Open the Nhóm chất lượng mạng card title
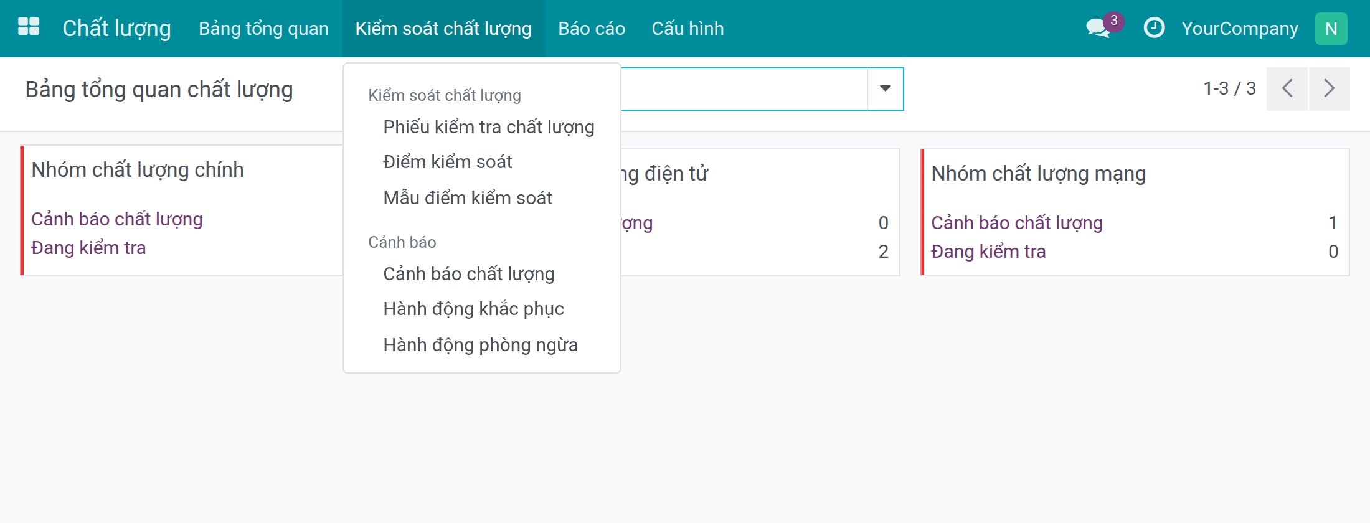The height and width of the screenshot is (523, 1370). (1038, 173)
